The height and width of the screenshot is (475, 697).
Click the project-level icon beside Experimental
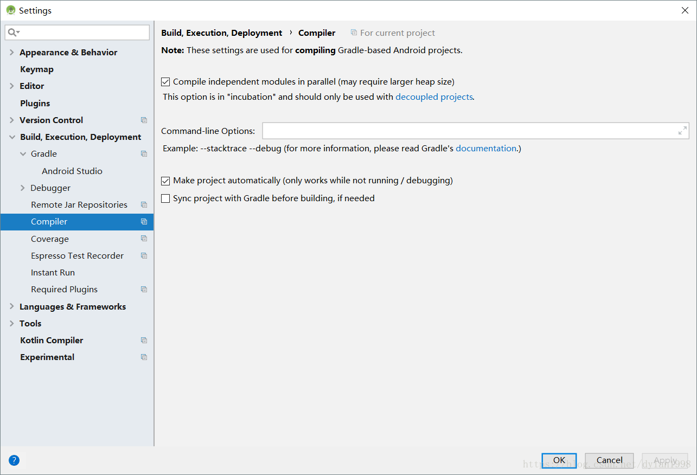[144, 357]
